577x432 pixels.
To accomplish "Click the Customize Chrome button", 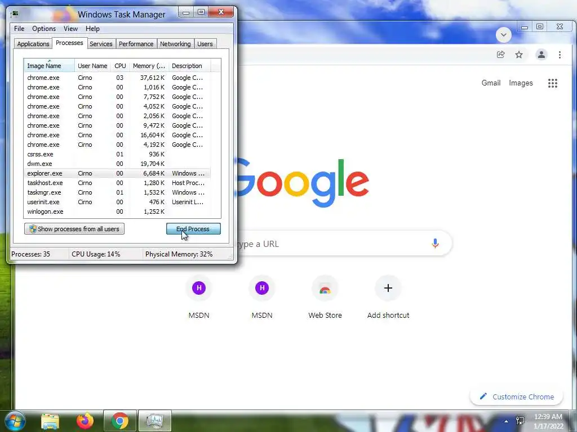I will point(517,397).
